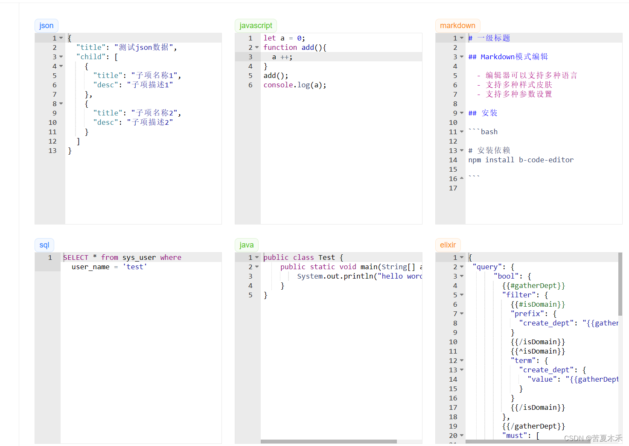This screenshot has width=629, height=446.
Task: Collapse fold arrow on json line 8
Action: click(61, 104)
